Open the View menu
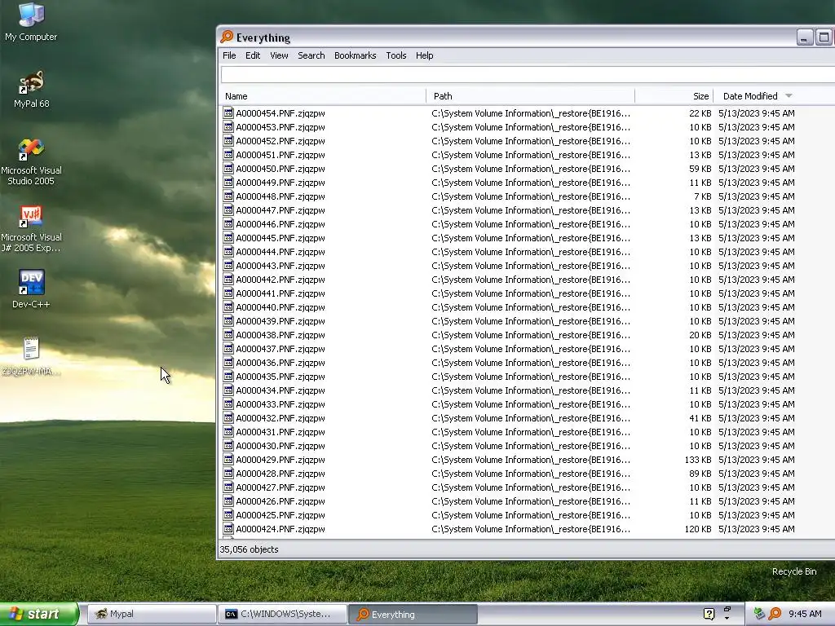 tap(279, 55)
